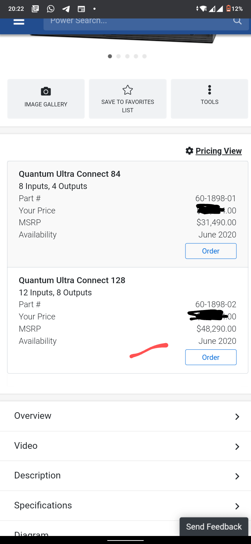This screenshot has height=544, width=251.
Task: Open the Tools three-dot icon
Action: coord(210,90)
